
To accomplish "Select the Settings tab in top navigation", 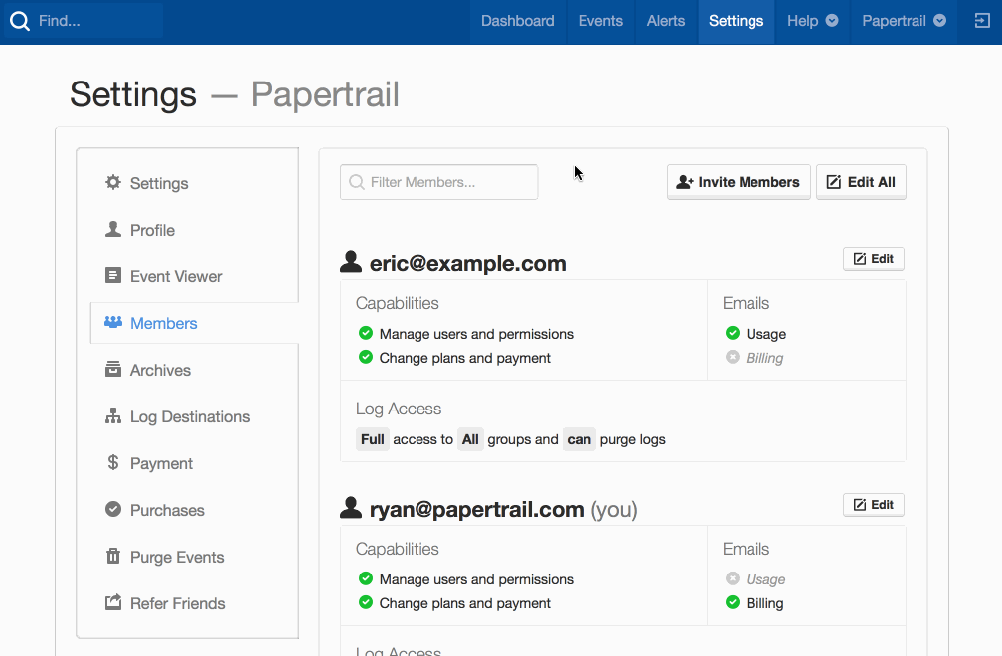I will point(737,21).
